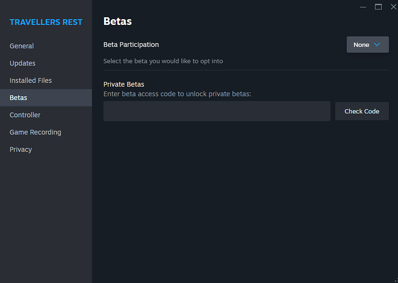Click the TRAVELLERS REST game title
Image resolution: width=398 pixels, height=283 pixels.
[46, 22]
